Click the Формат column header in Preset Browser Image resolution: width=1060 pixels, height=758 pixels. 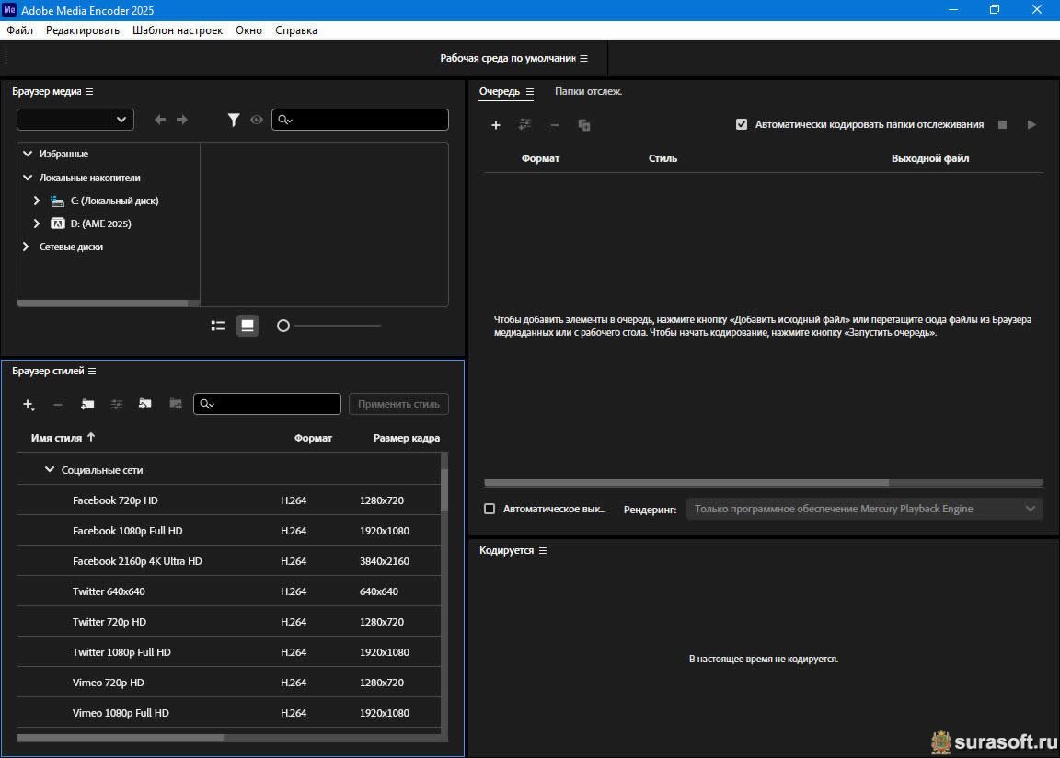tap(313, 438)
